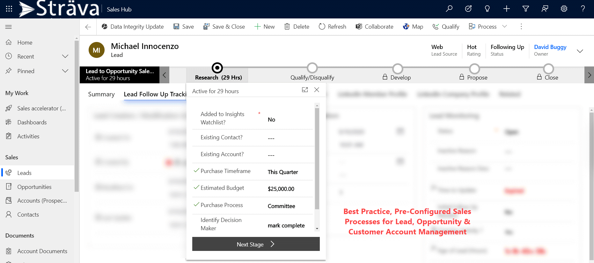Click the MI lead avatar

tap(97, 50)
